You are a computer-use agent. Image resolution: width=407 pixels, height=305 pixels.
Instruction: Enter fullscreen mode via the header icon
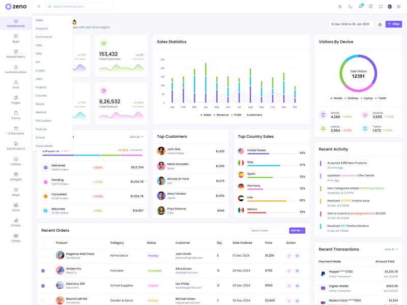point(381,7)
